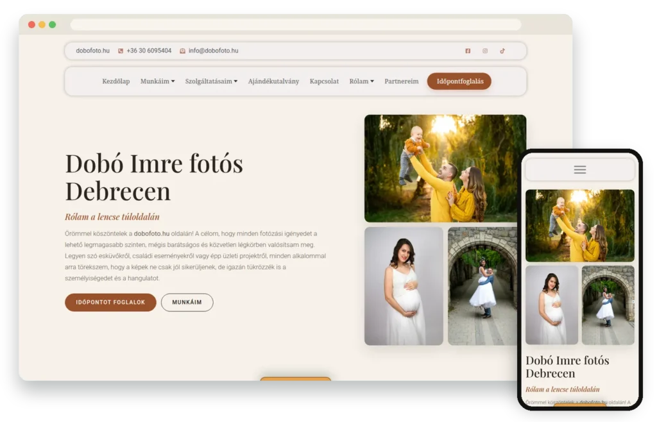This screenshot has width=657, height=422.
Task: Open the stone arch photo in phone mockup
Action: coord(608,305)
